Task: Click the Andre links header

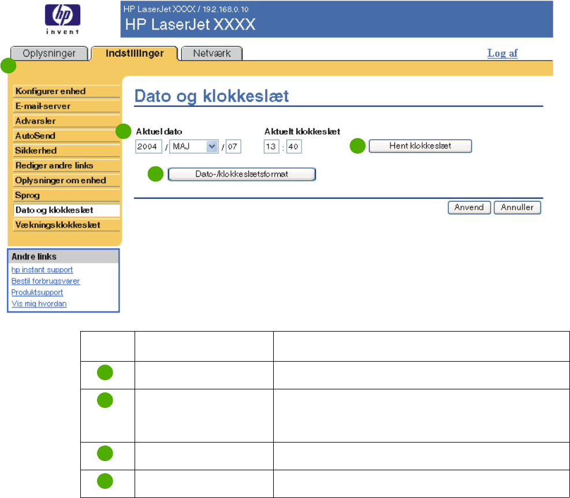Action: click(64, 257)
